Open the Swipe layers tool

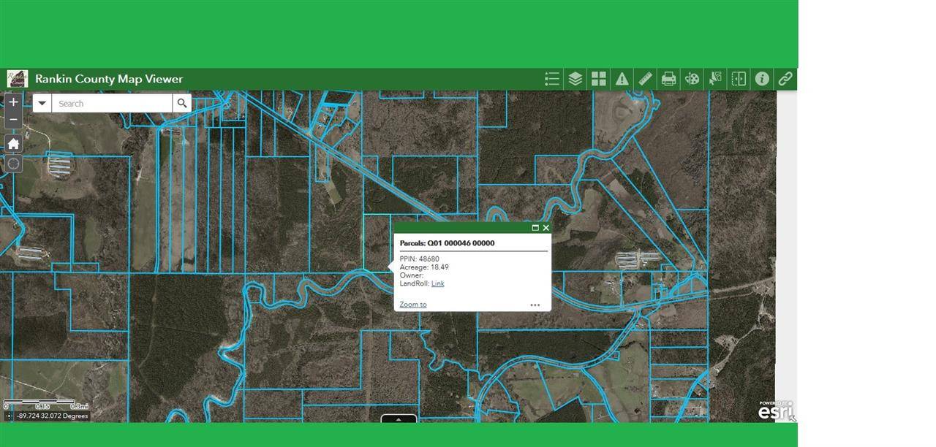click(739, 79)
